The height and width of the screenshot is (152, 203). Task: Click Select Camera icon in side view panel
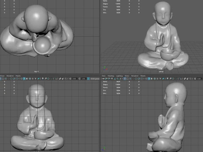(x=103, y=79)
